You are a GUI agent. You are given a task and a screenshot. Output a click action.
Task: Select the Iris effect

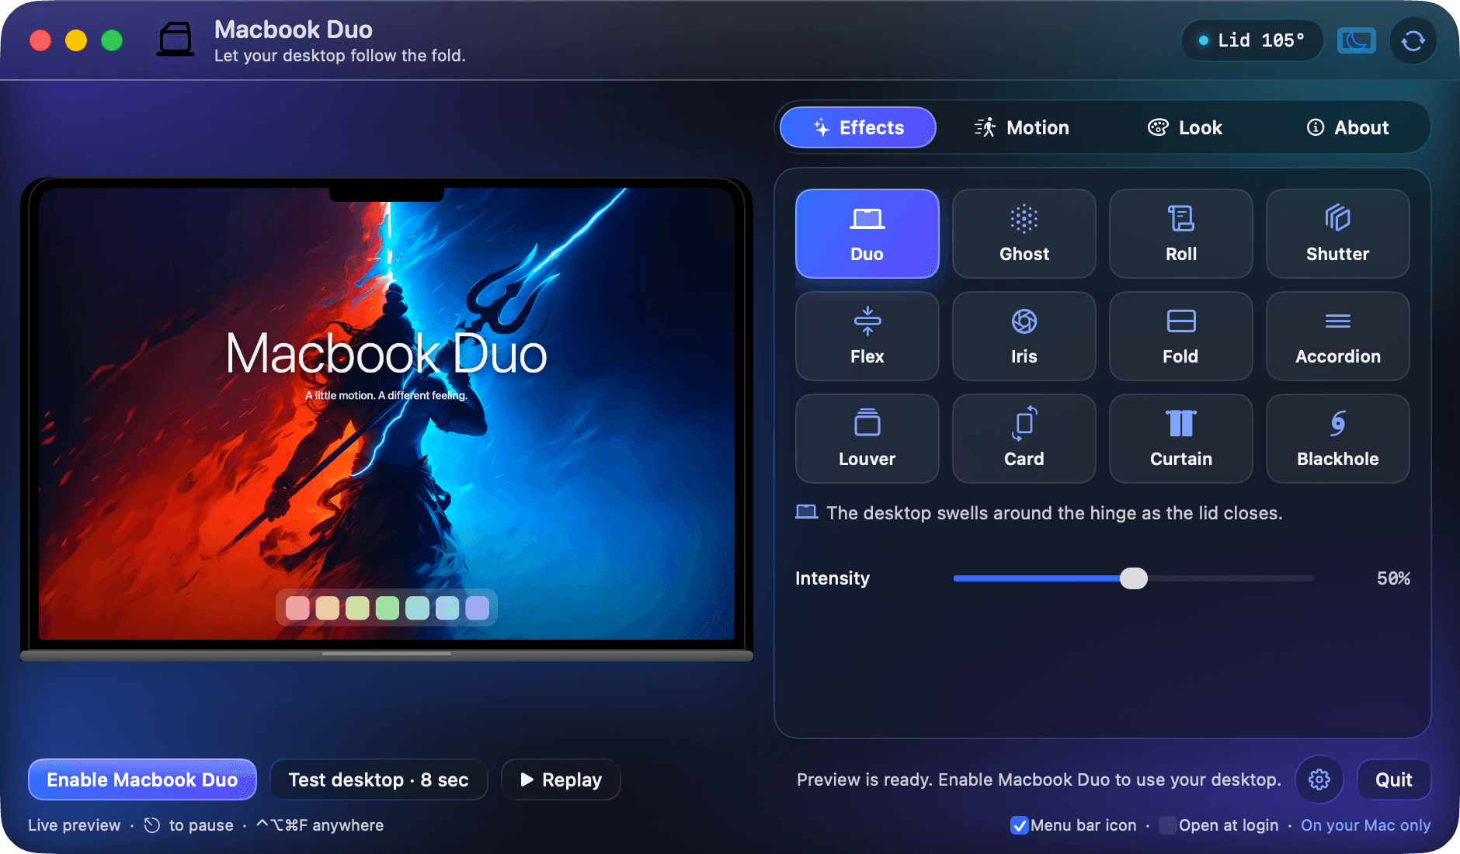pos(1024,336)
